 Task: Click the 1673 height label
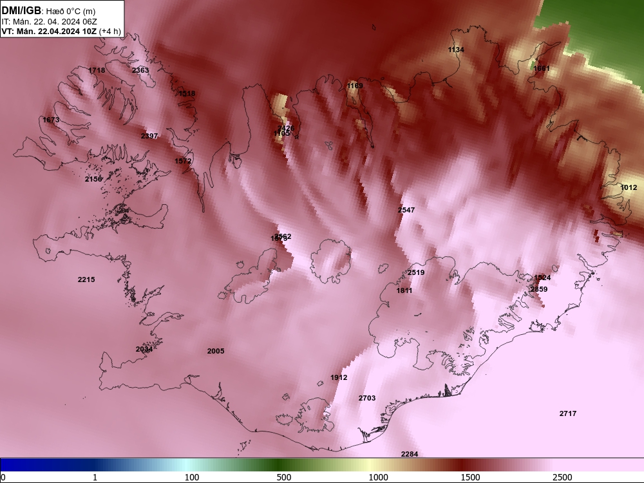(51, 120)
